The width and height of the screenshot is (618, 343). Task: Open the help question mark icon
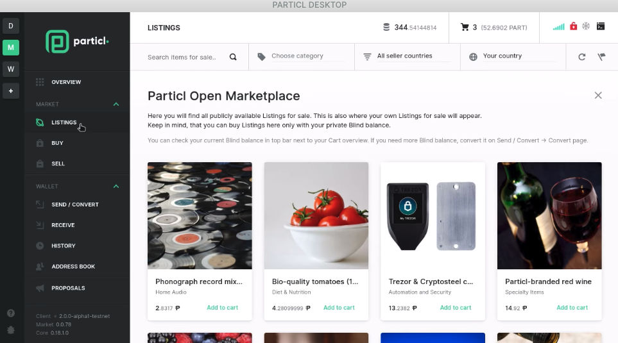click(x=11, y=313)
